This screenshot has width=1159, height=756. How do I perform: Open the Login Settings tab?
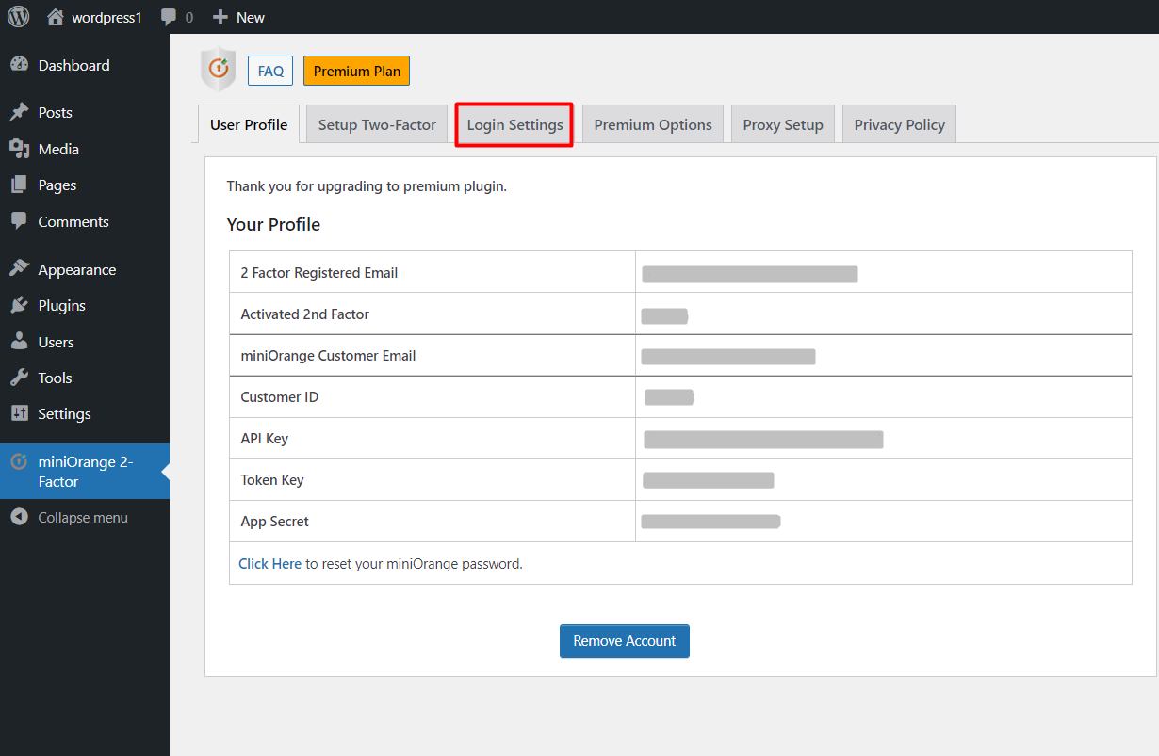(x=514, y=124)
